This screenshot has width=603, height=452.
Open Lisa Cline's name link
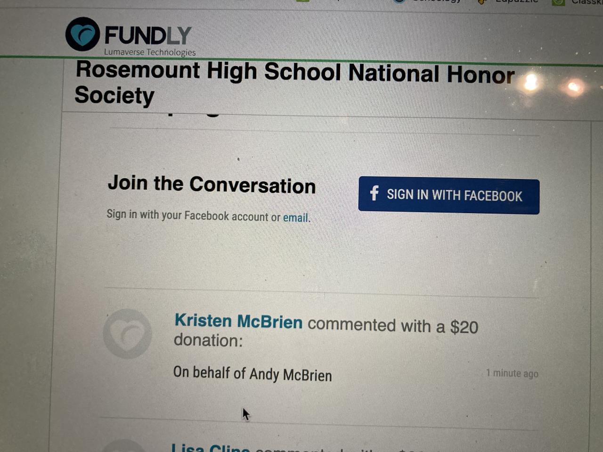pos(210,447)
